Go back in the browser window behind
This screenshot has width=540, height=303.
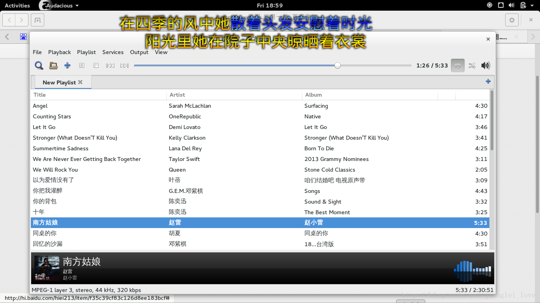[x=9, y=20]
